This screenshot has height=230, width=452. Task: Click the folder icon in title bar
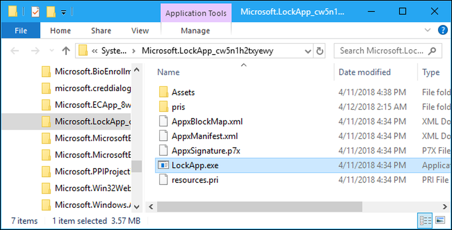click(x=13, y=12)
